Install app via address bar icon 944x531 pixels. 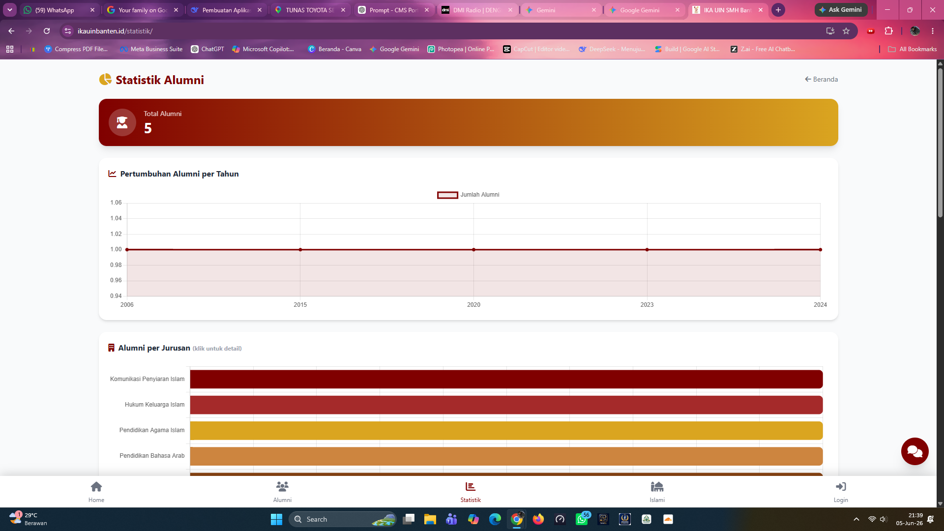click(830, 31)
